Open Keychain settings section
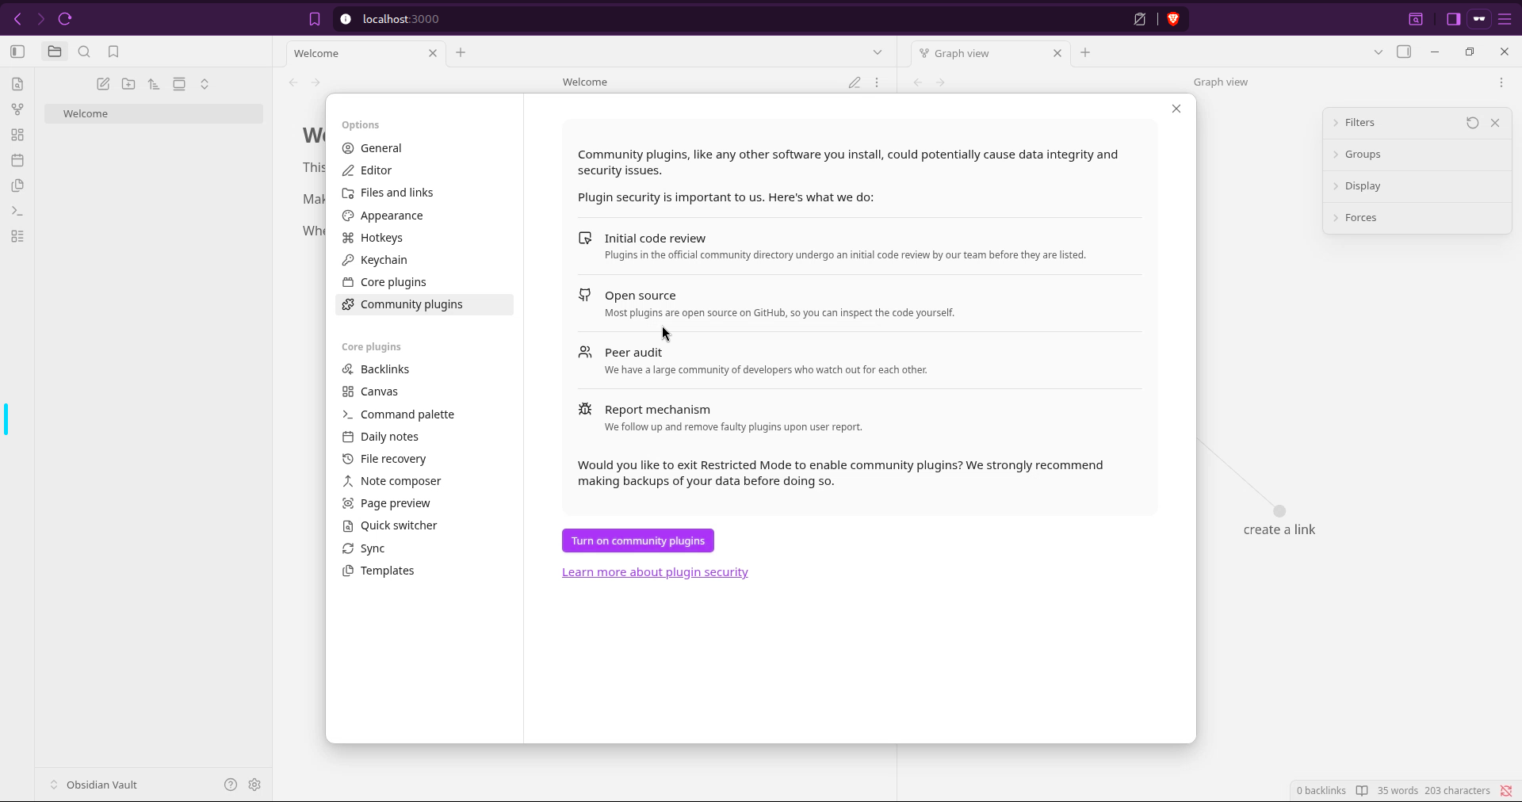Image resolution: width=1522 pixels, height=802 pixels. [424, 260]
